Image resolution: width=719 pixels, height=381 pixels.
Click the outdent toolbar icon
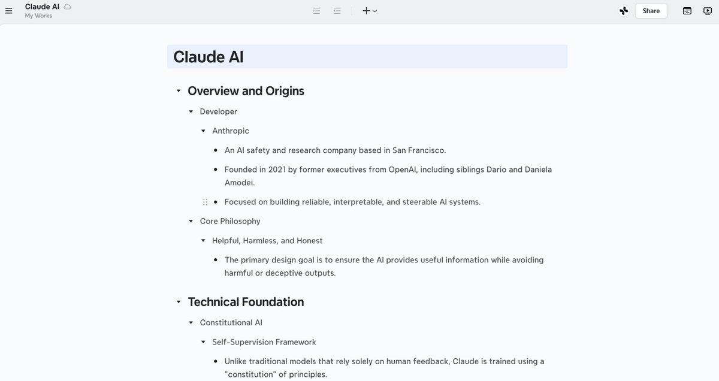pyautogui.click(x=337, y=11)
